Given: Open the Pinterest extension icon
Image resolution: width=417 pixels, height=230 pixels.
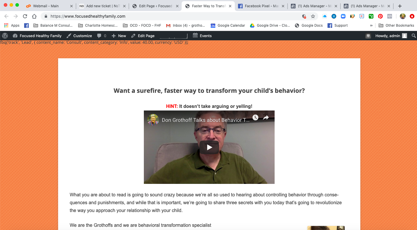Looking at the screenshot, I should (x=380, y=17).
